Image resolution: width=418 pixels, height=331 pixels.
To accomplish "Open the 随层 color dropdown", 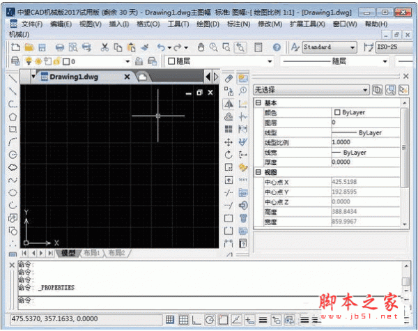I will point(270,61).
